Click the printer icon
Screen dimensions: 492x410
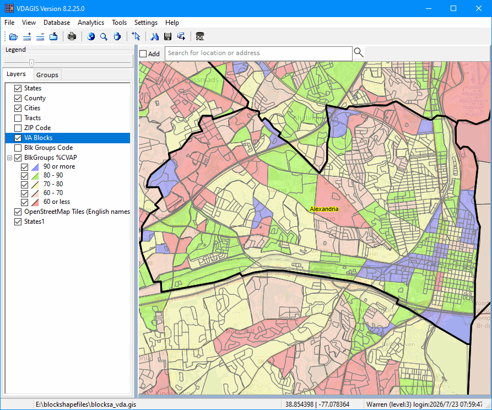tap(72, 36)
